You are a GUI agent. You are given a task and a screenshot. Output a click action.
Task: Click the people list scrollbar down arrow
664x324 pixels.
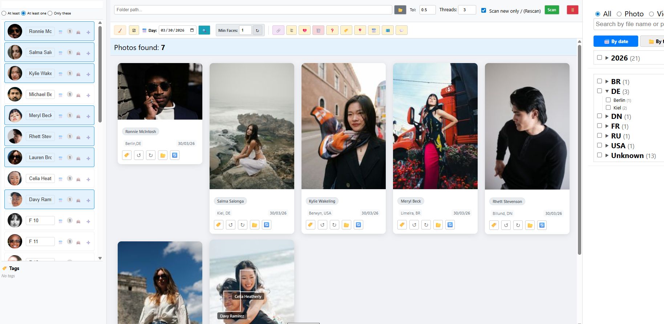[100, 258]
